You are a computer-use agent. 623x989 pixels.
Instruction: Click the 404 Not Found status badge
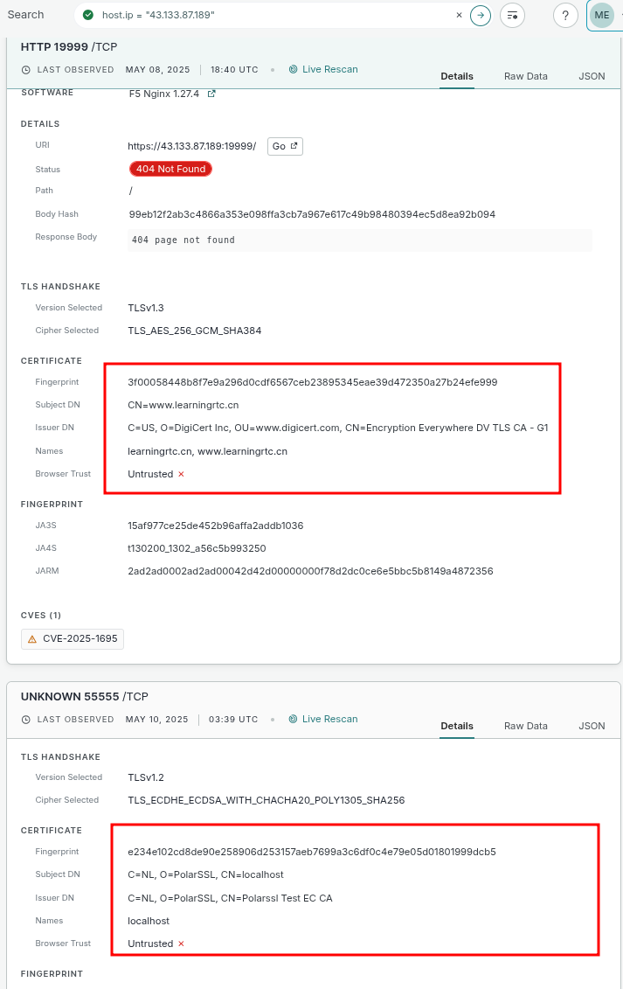(x=170, y=169)
